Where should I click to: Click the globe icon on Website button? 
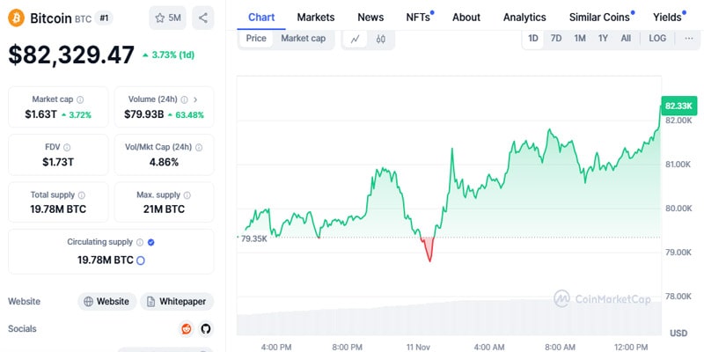[x=89, y=302]
